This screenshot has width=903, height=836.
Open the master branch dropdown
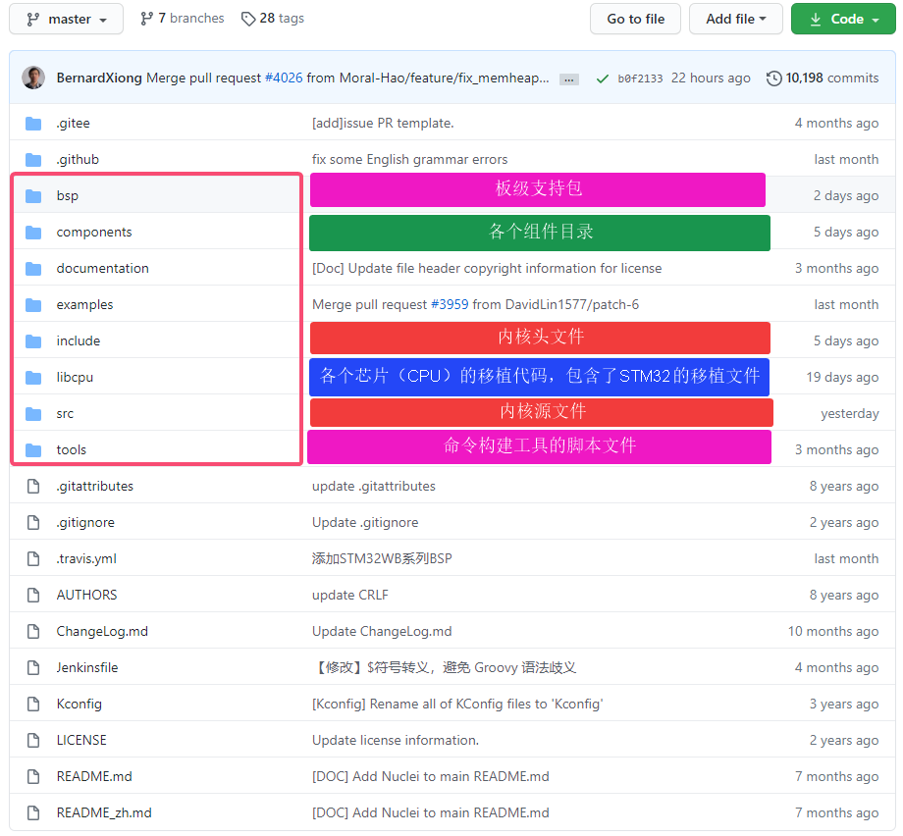tap(66, 19)
